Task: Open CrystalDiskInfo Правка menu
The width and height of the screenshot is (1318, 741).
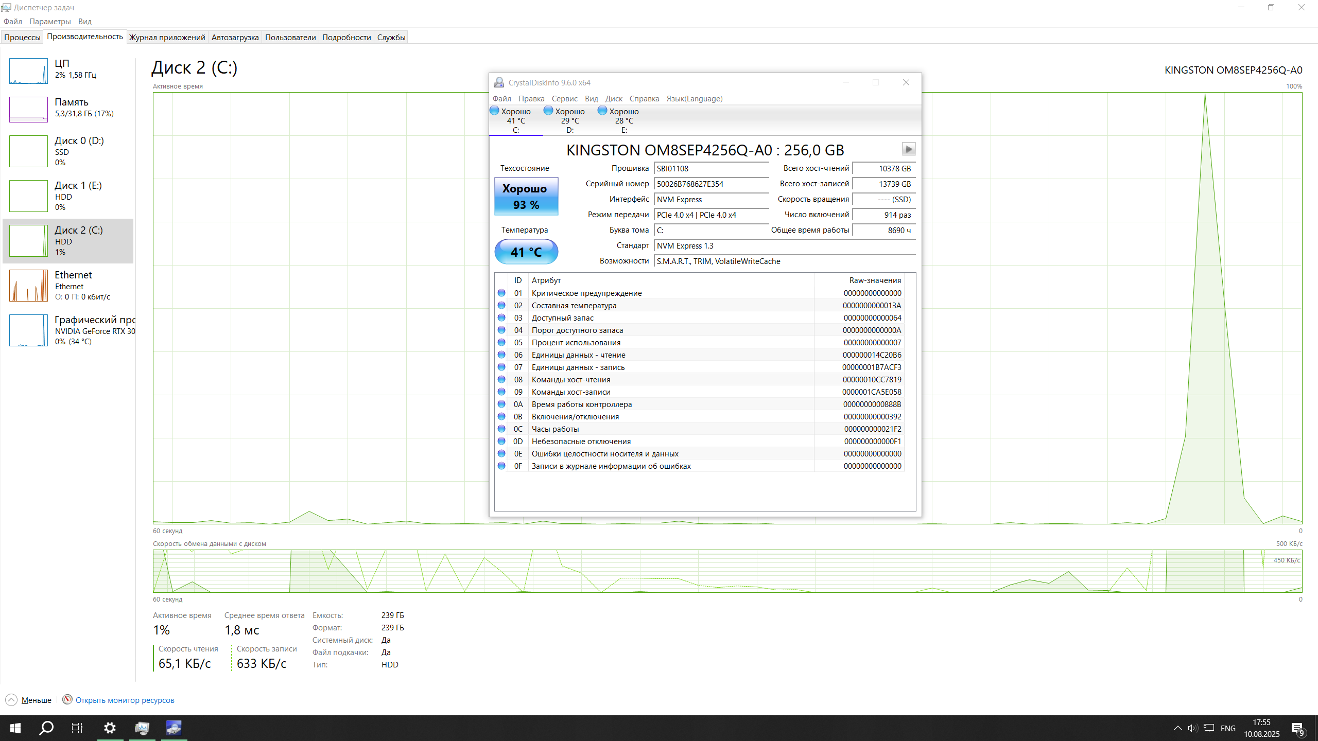Action: pyautogui.click(x=531, y=98)
